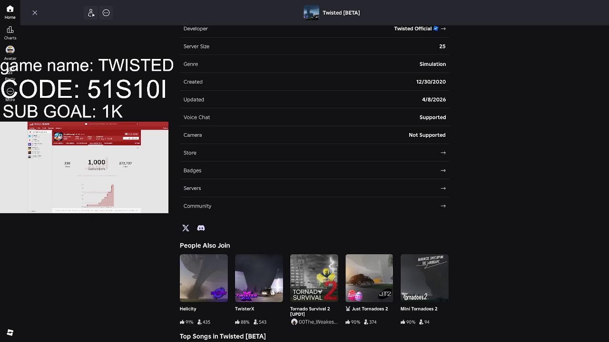Expand the Servers row arrow
The image size is (609, 342).
pos(443,188)
